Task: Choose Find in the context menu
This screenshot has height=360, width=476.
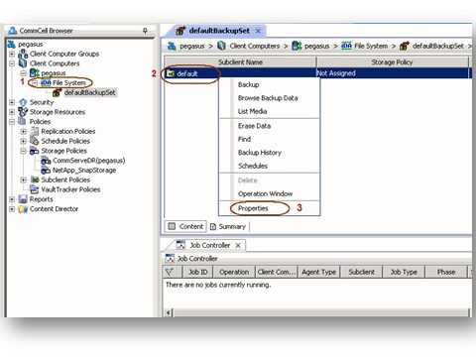Action: [x=270, y=139]
